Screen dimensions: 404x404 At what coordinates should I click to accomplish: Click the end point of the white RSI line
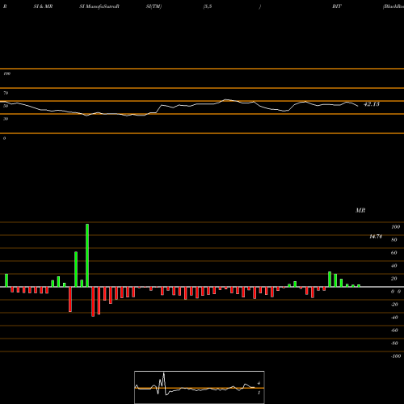point(358,106)
